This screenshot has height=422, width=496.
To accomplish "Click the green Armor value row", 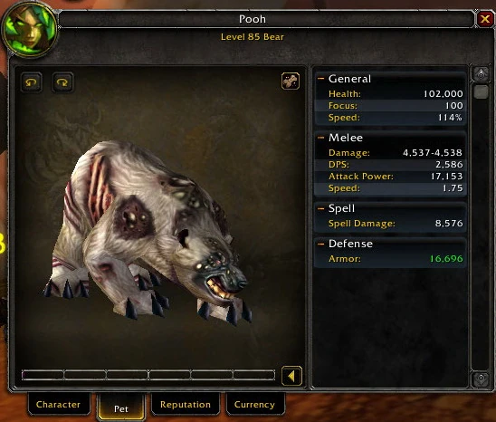I will 390,259.
